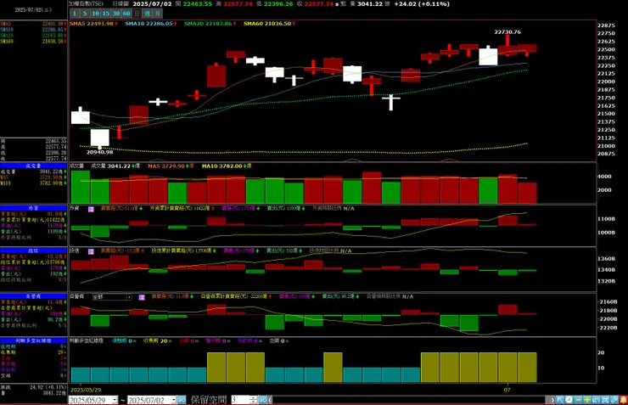Click the SMA20 legend label
628x405 pixels.
click(210, 24)
